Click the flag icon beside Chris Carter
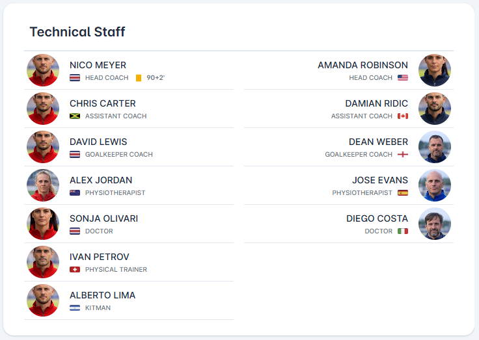The width and height of the screenshot is (479, 340). tap(75, 116)
